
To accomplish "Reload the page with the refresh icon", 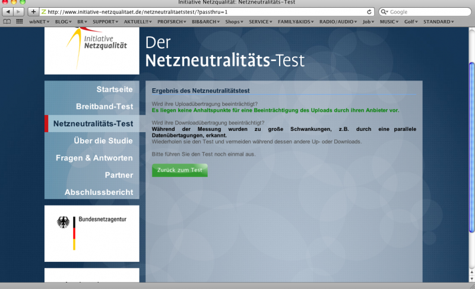I will pyautogui.click(x=369, y=12).
